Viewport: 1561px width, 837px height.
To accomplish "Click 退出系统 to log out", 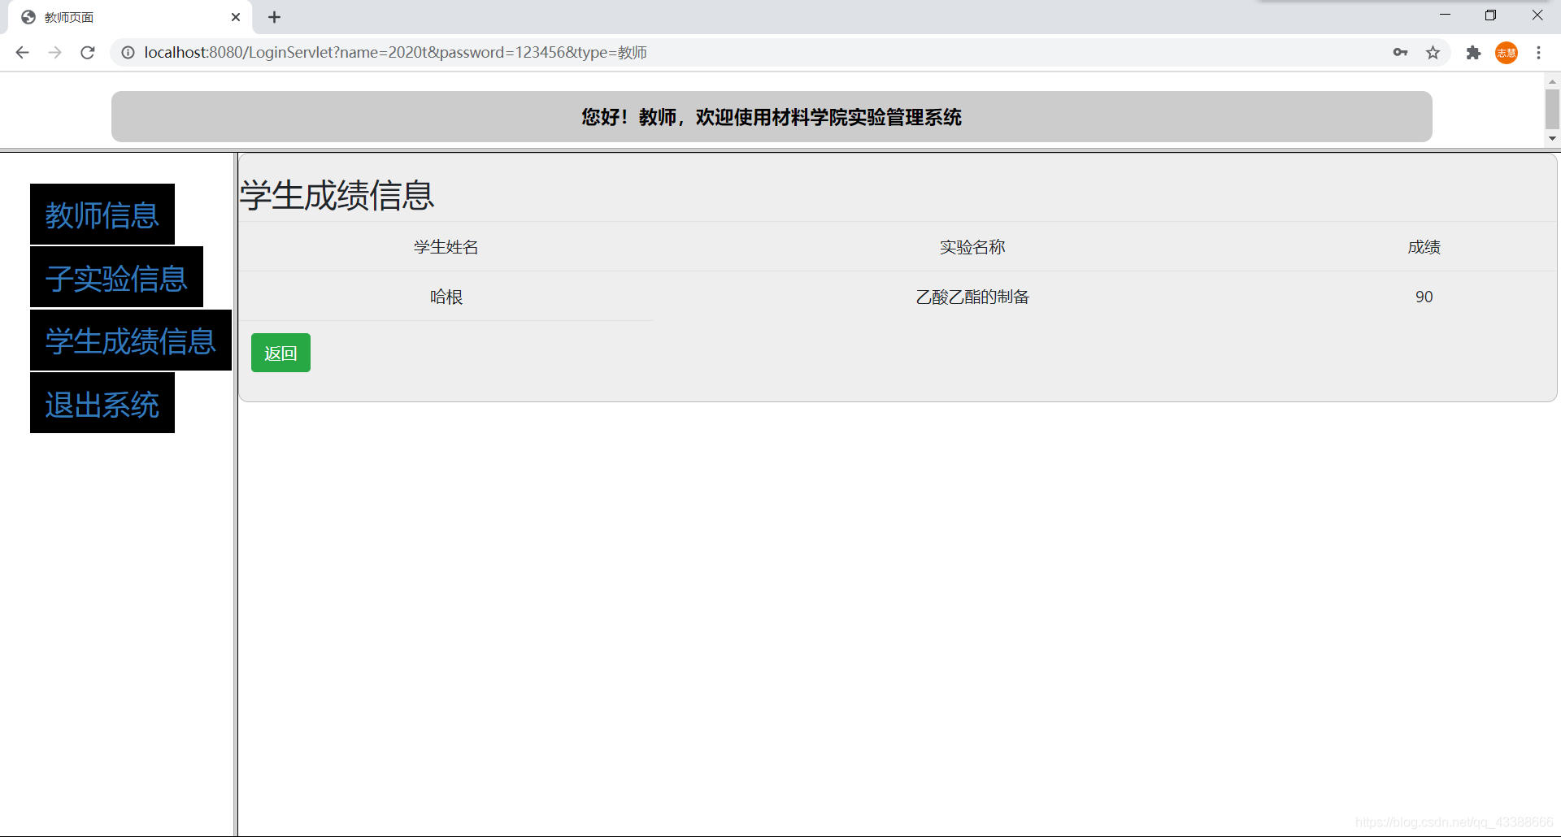I will (102, 404).
